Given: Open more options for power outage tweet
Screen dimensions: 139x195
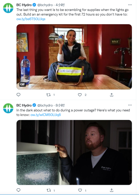Looking at the screenshot, I should pos(130,105).
